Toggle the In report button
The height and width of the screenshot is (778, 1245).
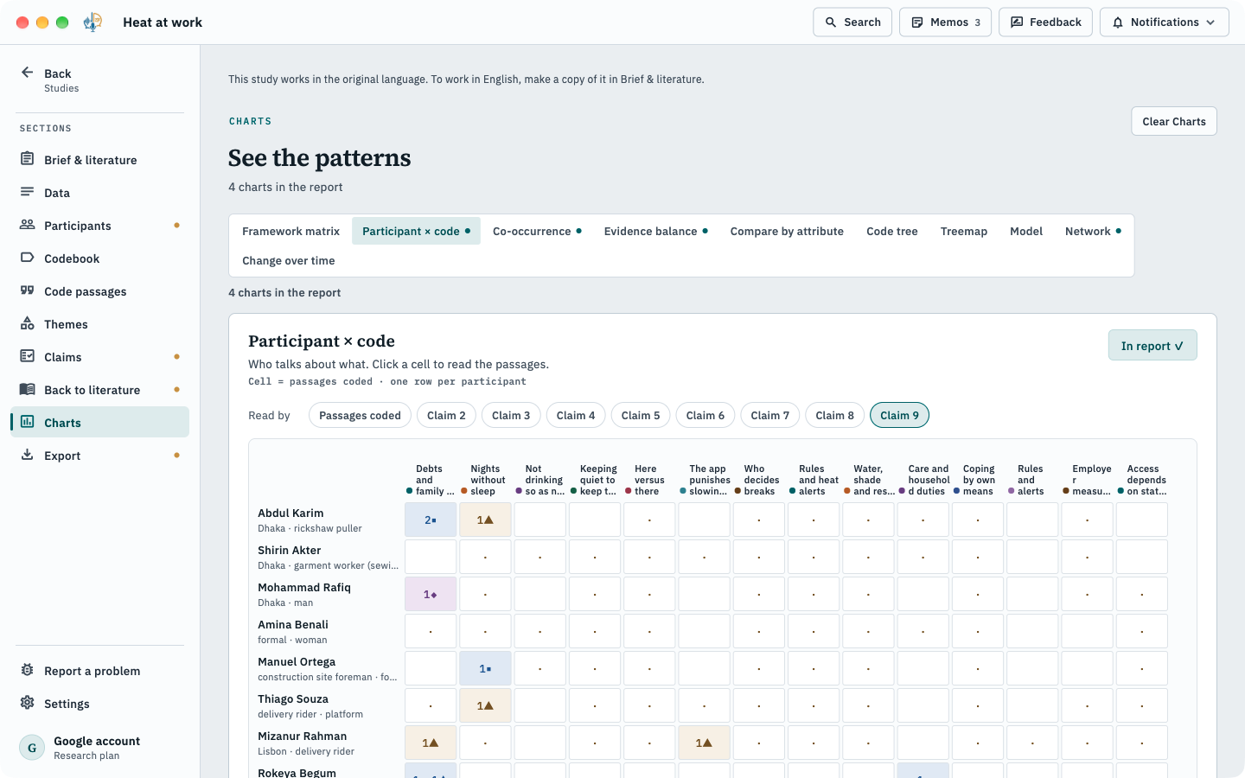click(x=1152, y=346)
